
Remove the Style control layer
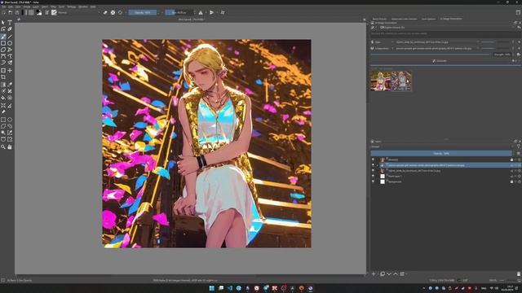[x=519, y=42]
